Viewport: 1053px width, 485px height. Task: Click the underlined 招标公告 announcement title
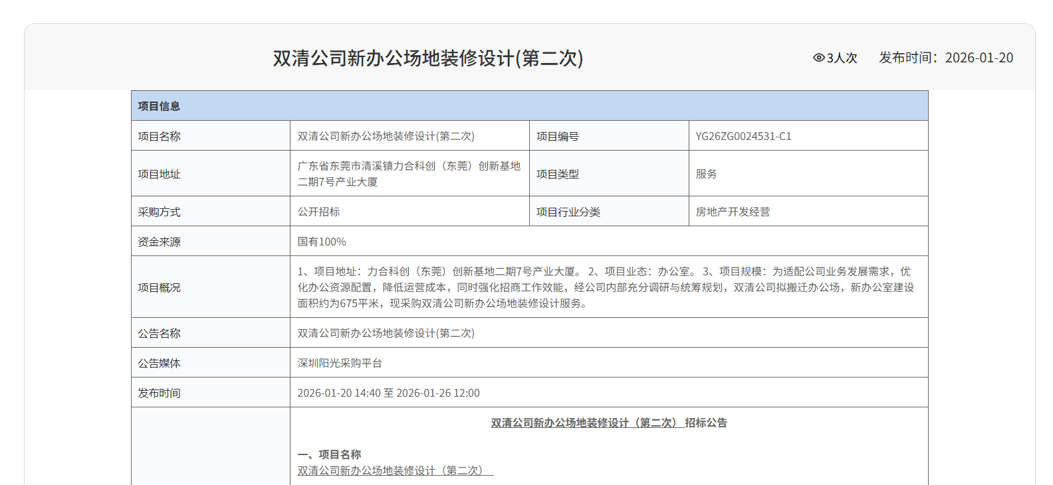608,423
